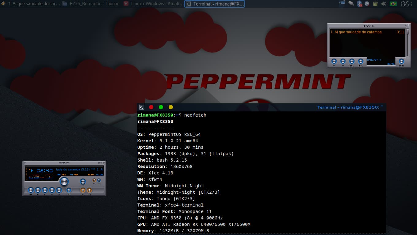Switch to 'Ai que saudade do car…' taskbar window
Viewport: 417px width, 235px height.
[31, 4]
